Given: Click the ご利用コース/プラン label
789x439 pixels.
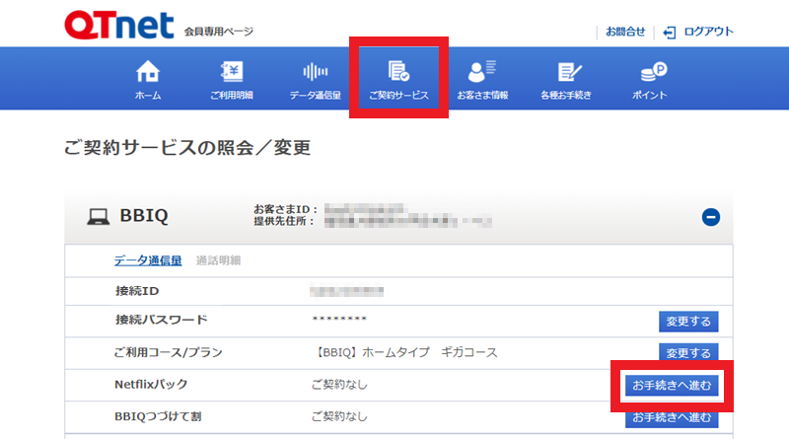Looking at the screenshot, I should pyautogui.click(x=168, y=352).
